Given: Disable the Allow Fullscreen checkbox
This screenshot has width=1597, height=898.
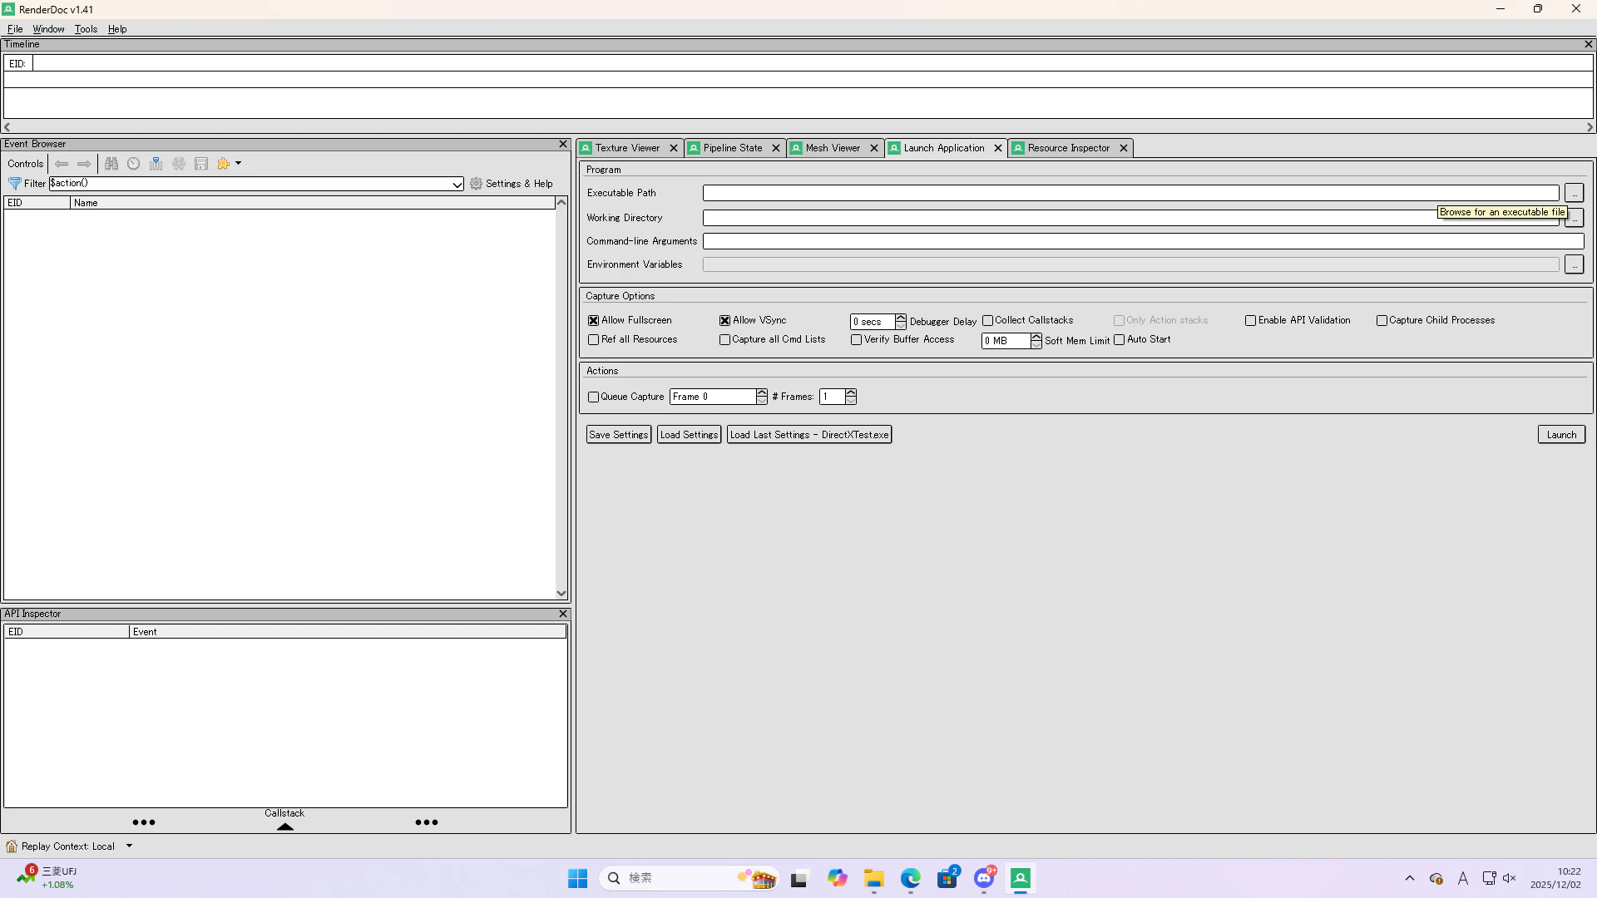Looking at the screenshot, I should click(x=593, y=320).
